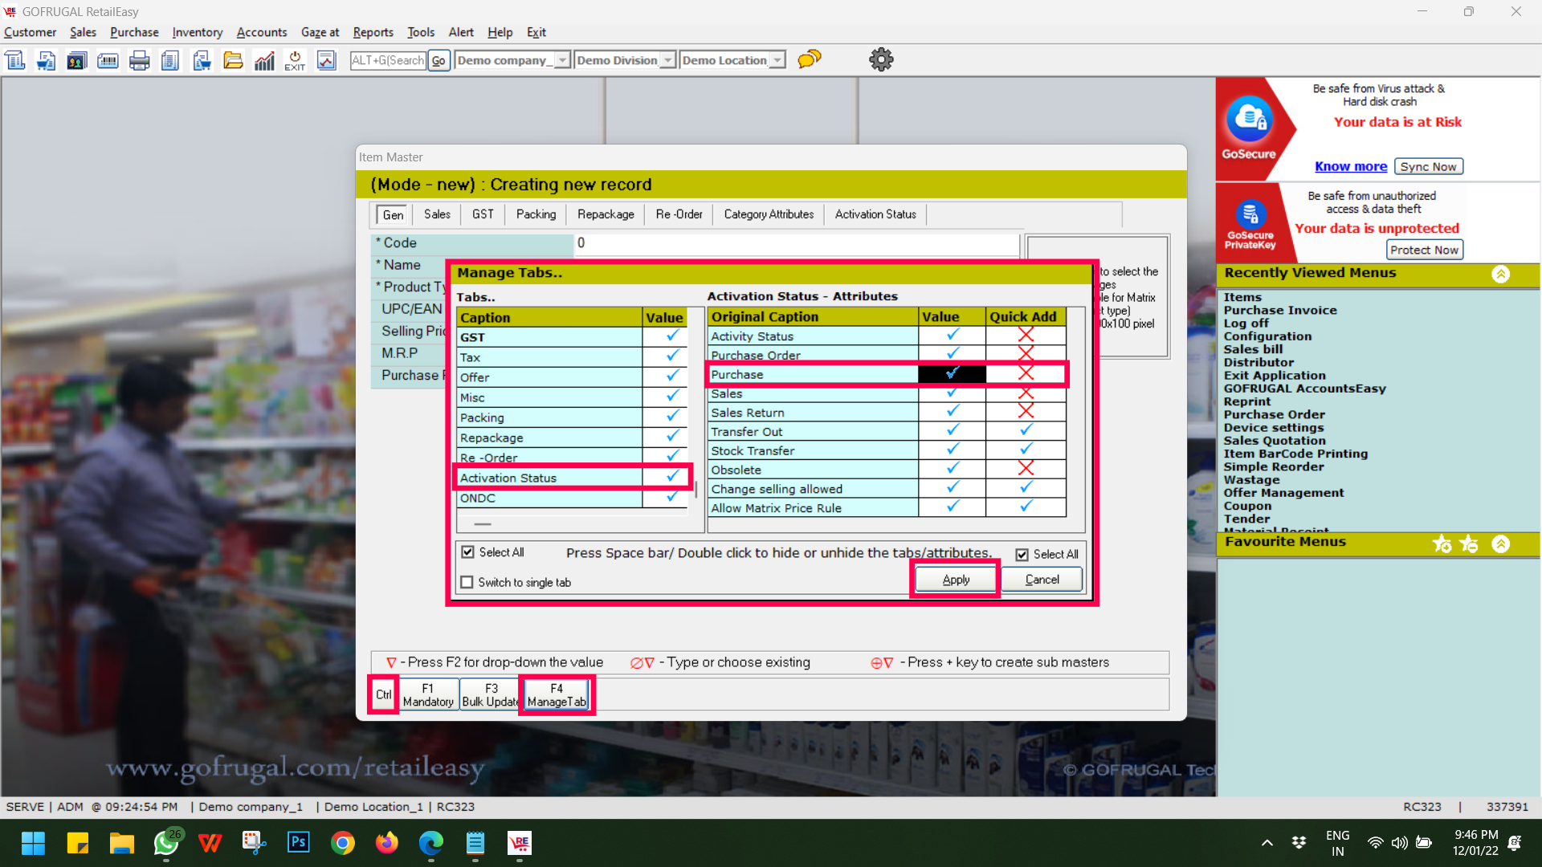1542x867 pixels.
Task: Open Chrome from the Windows taskbar
Action: [343, 843]
